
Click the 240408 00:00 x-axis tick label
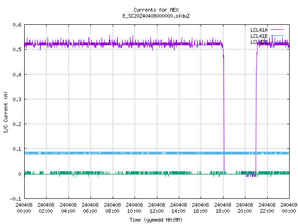click(x=24, y=208)
